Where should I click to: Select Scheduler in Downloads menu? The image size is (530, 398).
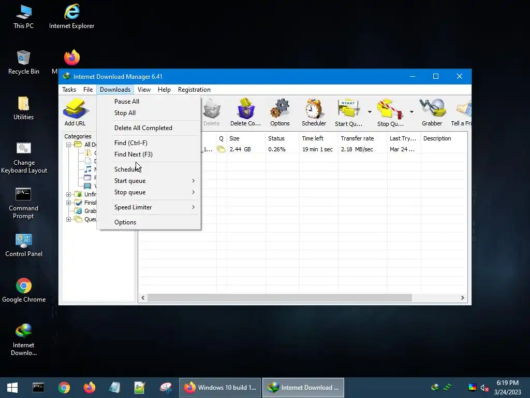(149, 169)
